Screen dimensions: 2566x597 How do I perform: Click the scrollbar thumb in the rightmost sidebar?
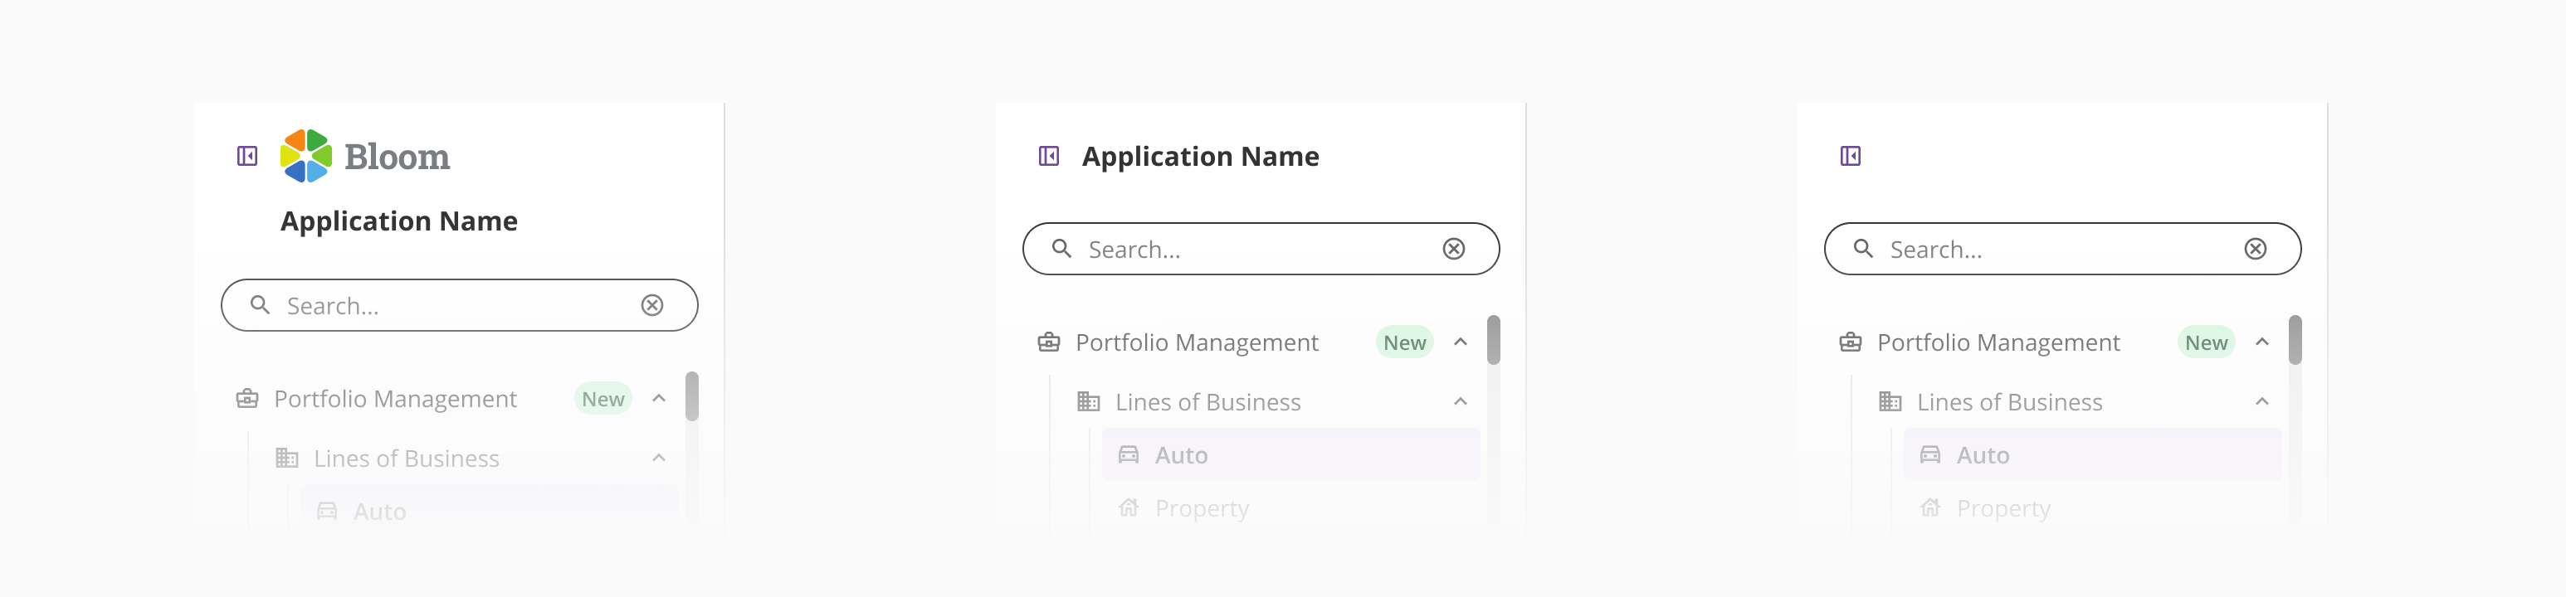(x=2294, y=340)
